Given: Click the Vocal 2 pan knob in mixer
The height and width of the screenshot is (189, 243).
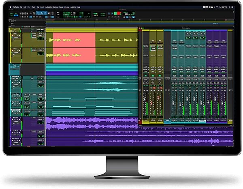Looking at the screenshot, I should pyautogui.click(x=160, y=83).
